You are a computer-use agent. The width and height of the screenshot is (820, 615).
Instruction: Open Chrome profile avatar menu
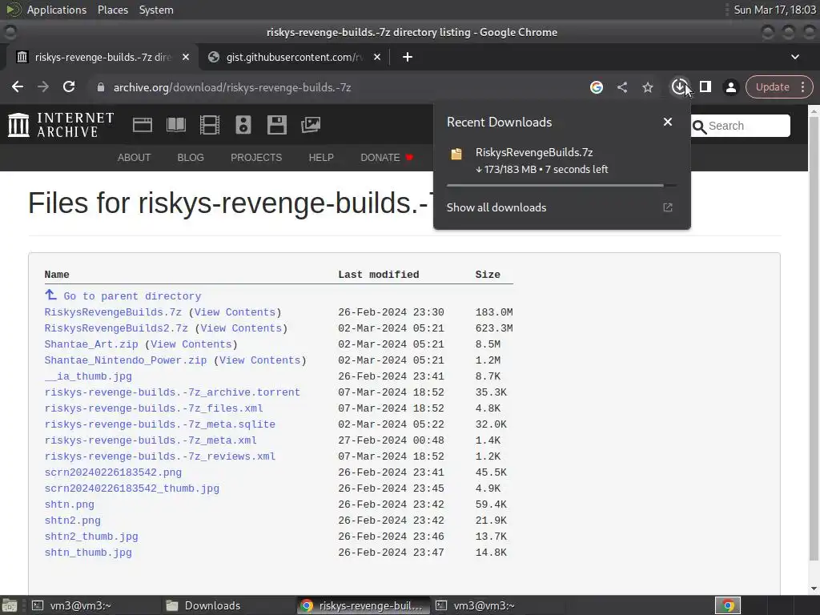(x=730, y=87)
